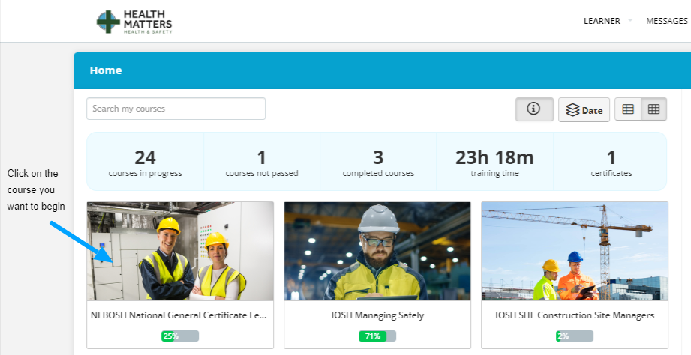Click the IOSH Managing Safely title
691x355 pixels.
(x=377, y=315)
